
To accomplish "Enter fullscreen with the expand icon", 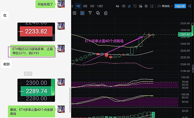I will 152,6.
